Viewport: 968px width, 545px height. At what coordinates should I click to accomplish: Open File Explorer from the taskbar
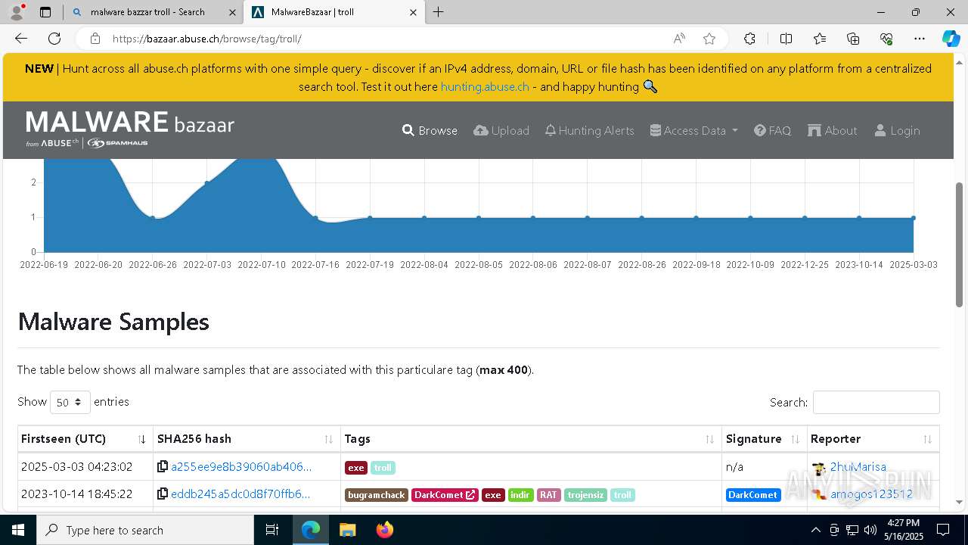pos(347,530)
